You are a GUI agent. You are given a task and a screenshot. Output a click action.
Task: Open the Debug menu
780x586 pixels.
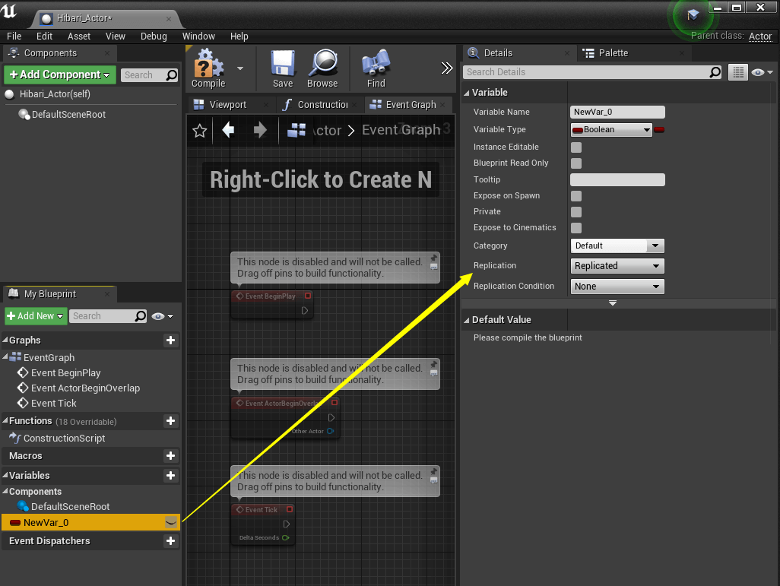(154, 36)
